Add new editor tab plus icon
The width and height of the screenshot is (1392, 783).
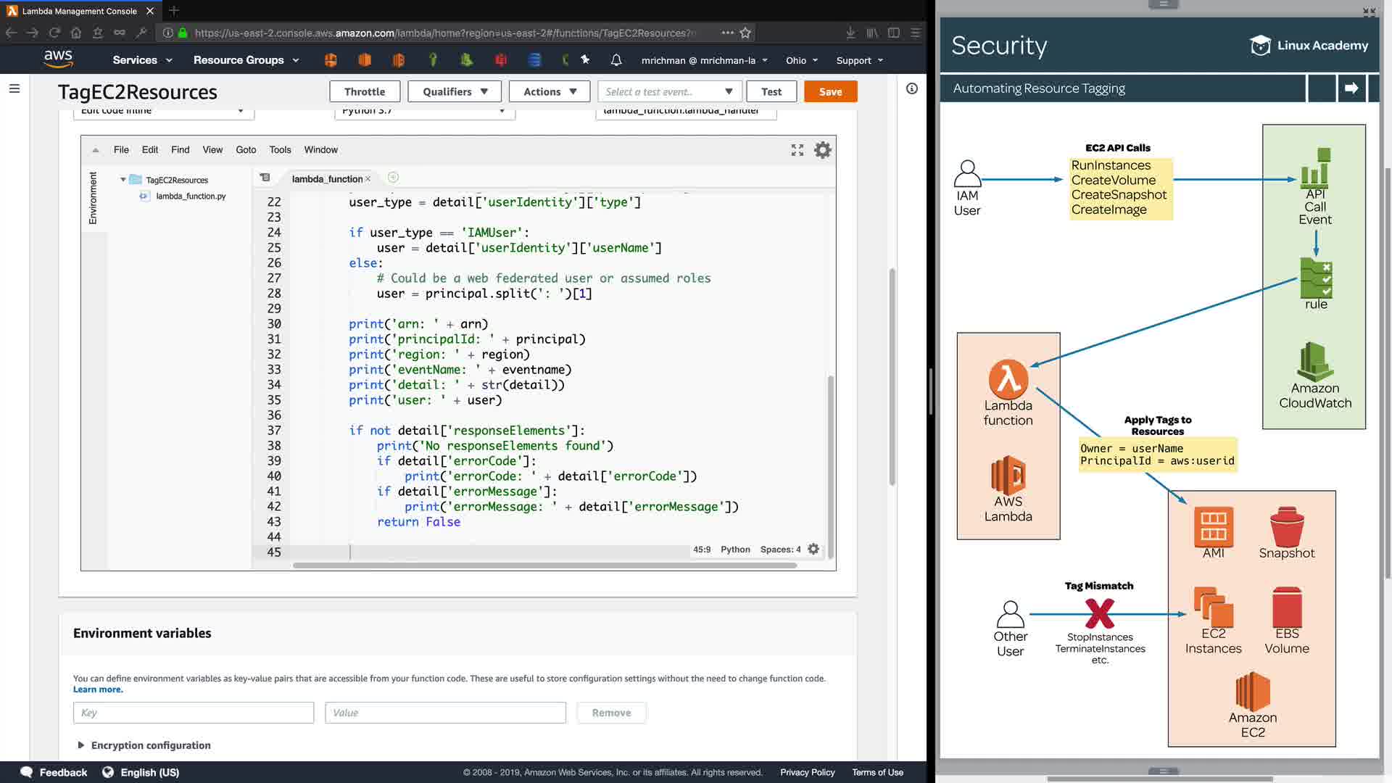pos(393,178)
